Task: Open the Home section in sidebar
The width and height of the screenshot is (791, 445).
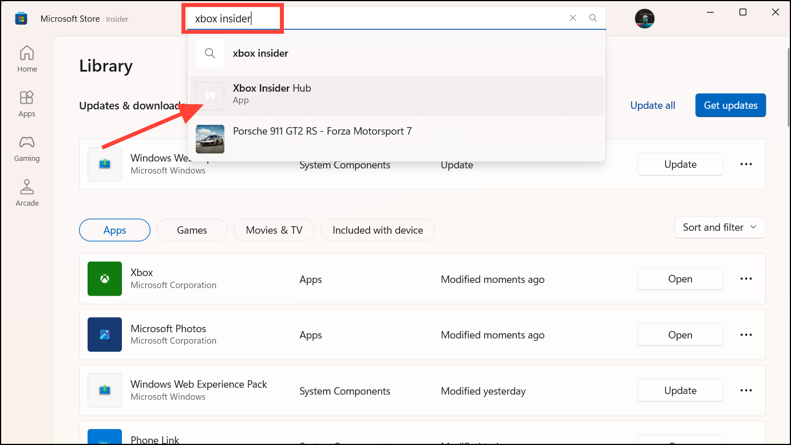Action: (x=27, y=60)
